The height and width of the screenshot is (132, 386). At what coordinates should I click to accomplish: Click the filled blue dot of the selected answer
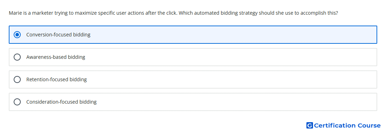[17, 35]
